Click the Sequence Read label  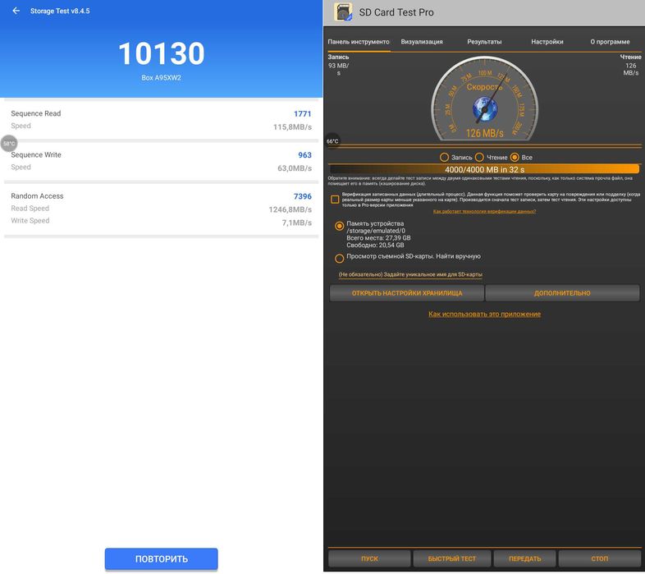point(36,113)
